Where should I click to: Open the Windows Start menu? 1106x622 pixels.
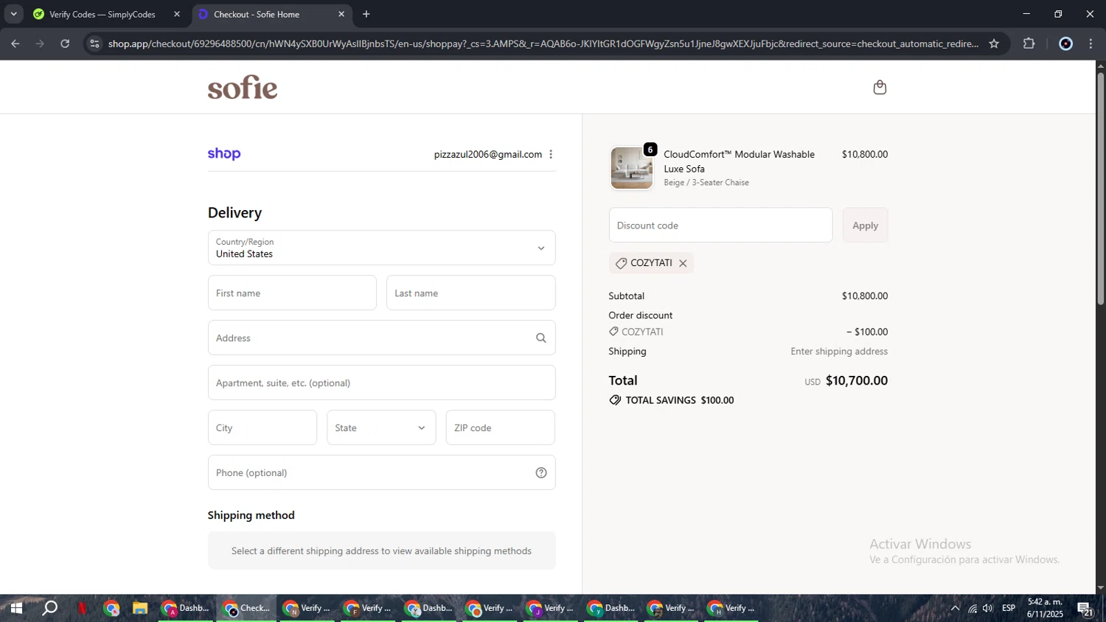(15, 608)
